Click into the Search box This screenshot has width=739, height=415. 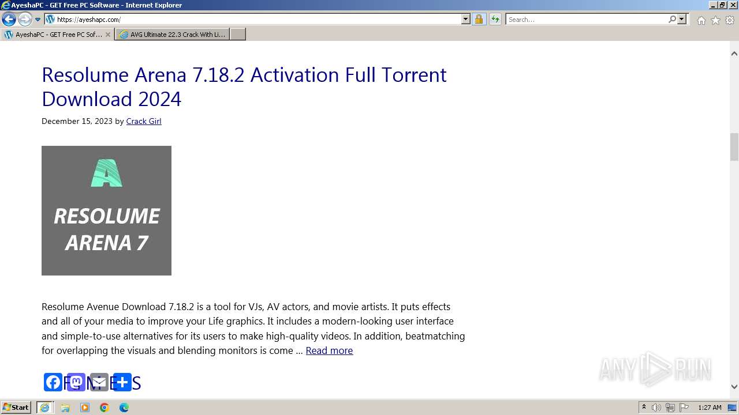[587, 20]
